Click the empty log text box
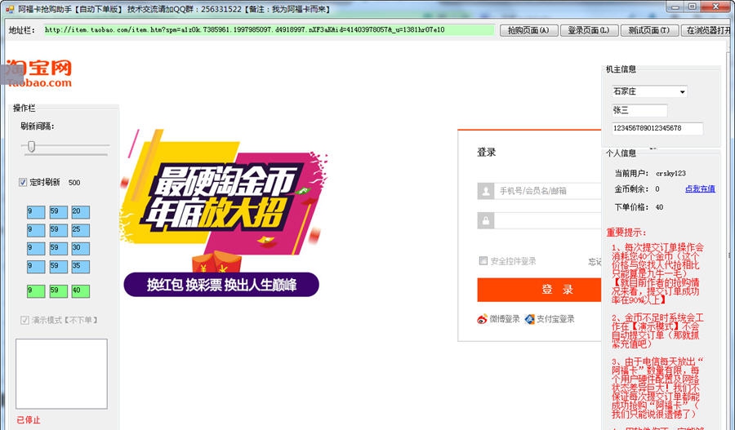 click(x=61, y=374)
